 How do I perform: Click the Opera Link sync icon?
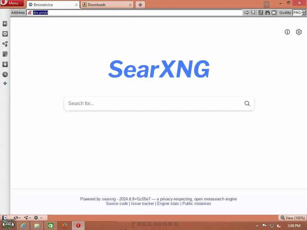coord(16,218)
